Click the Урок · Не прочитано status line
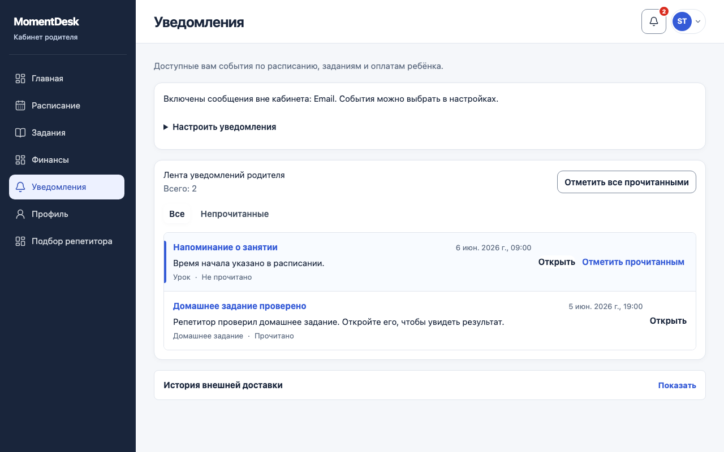Image resolution: width=724 pixels, height=452 pixels. click(x=213, y=277)
